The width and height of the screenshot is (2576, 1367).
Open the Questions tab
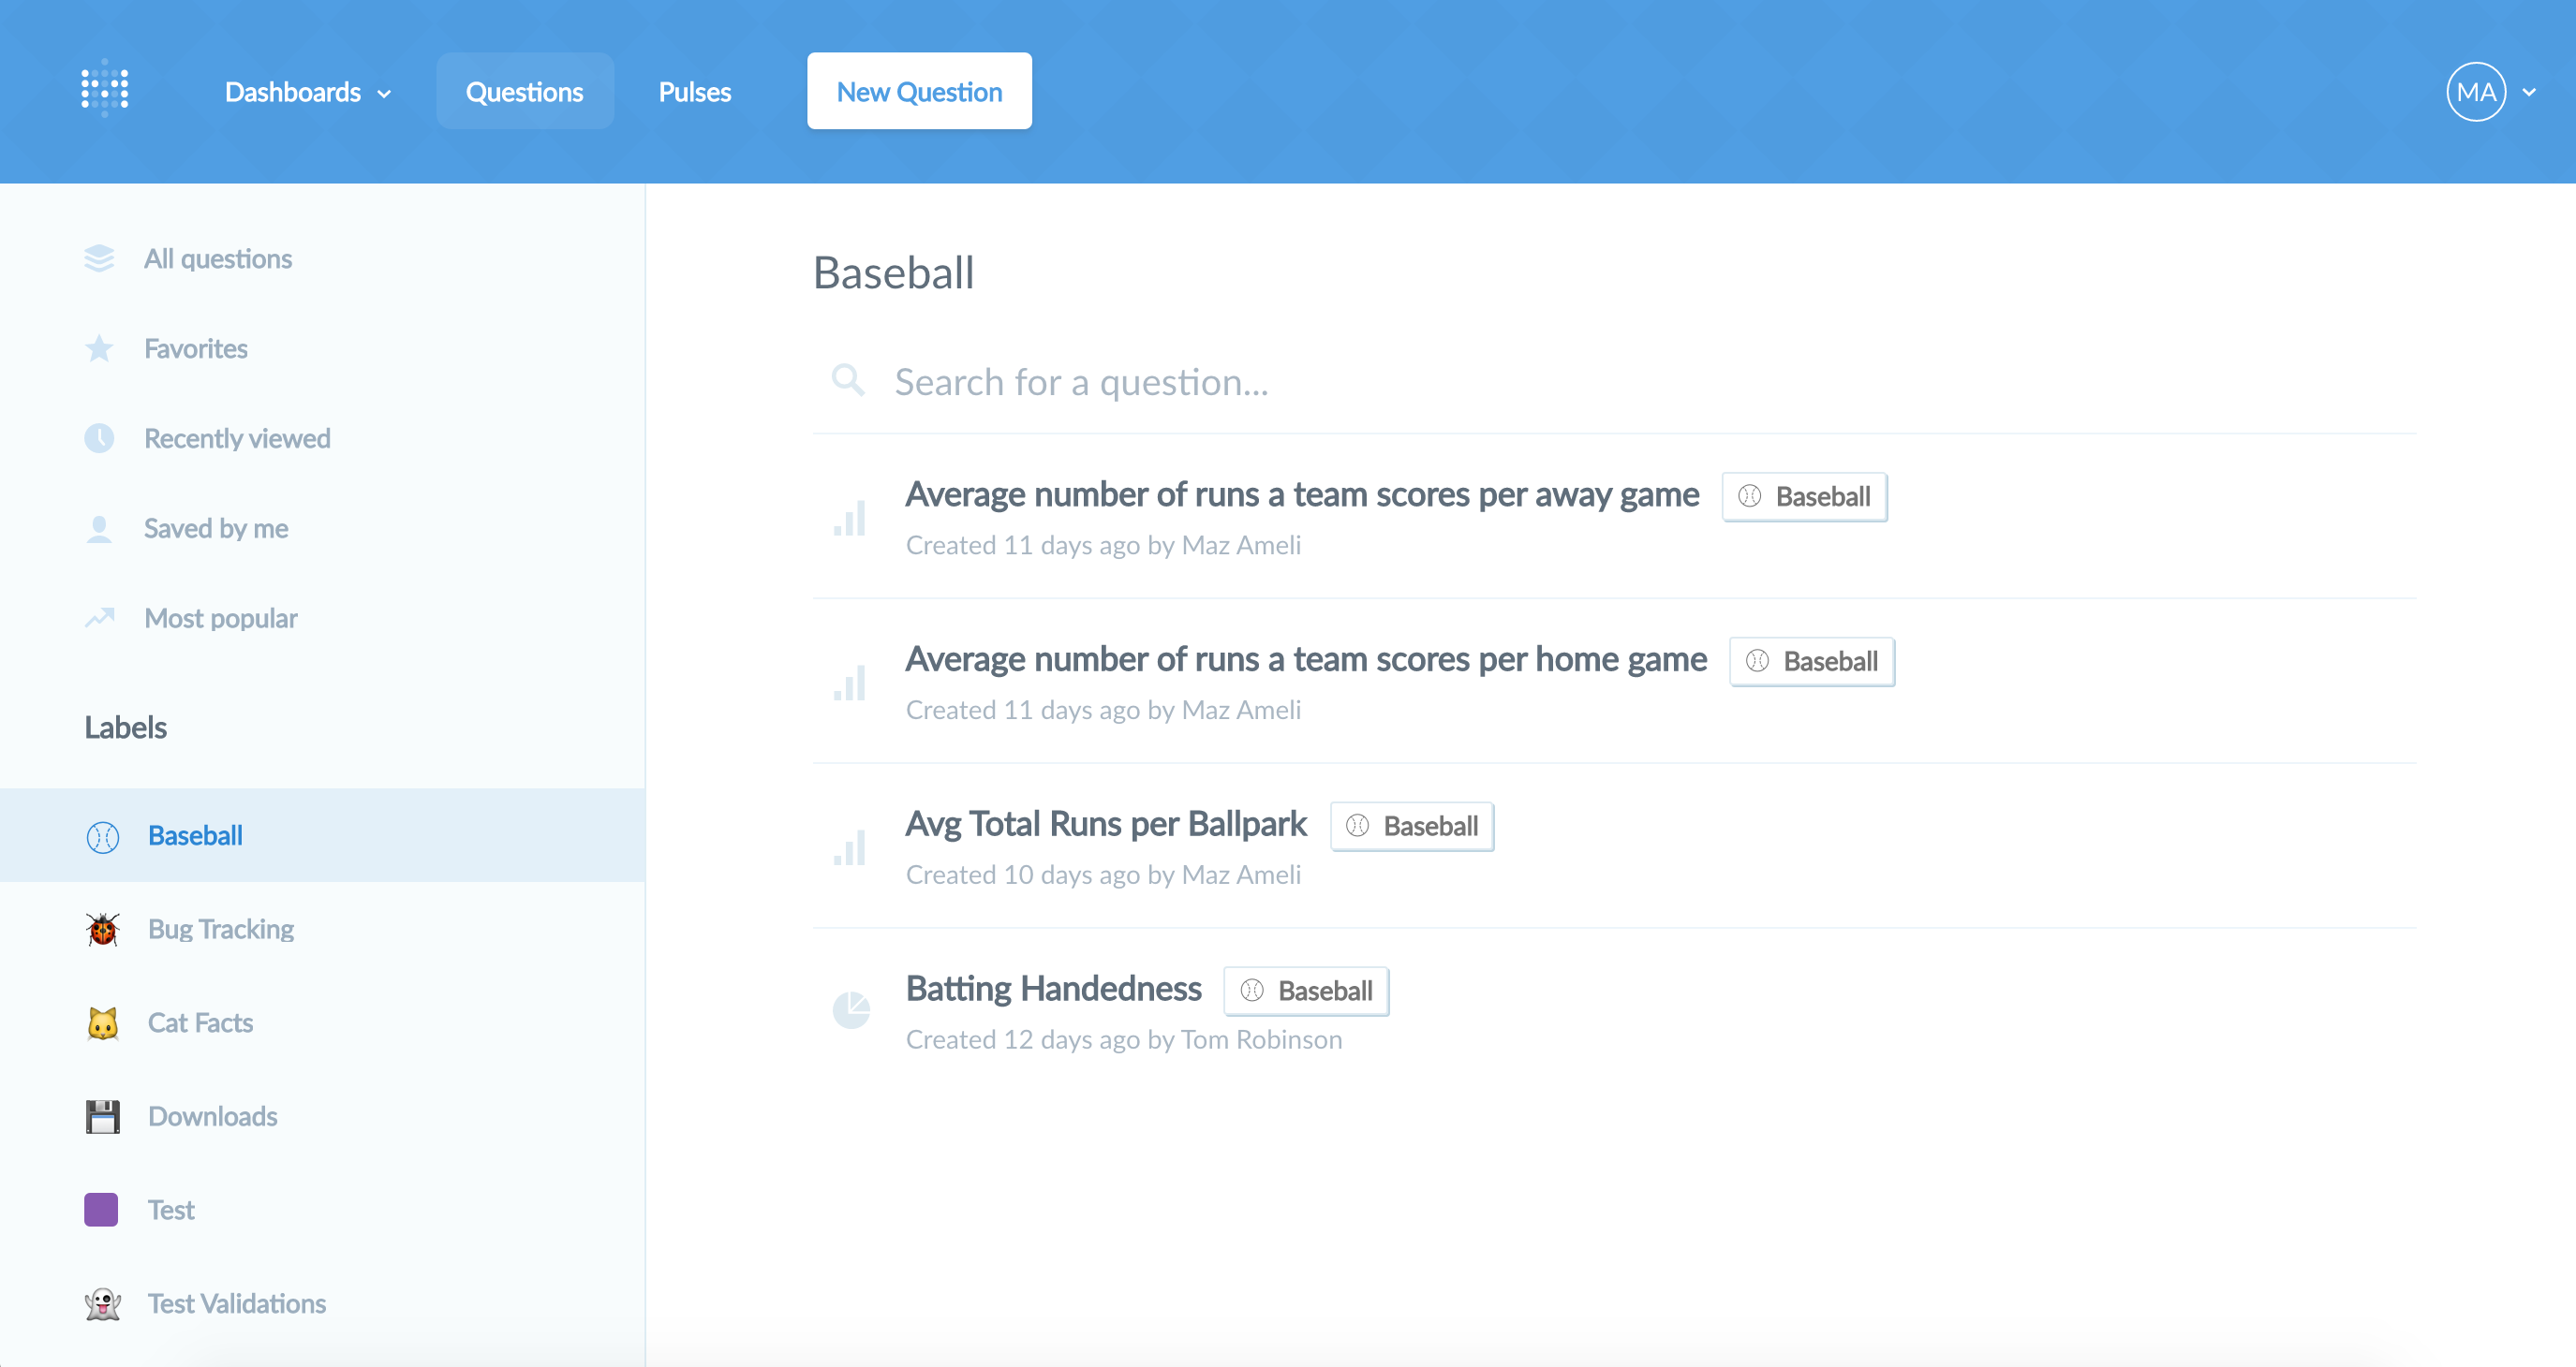tap(525, 91)
